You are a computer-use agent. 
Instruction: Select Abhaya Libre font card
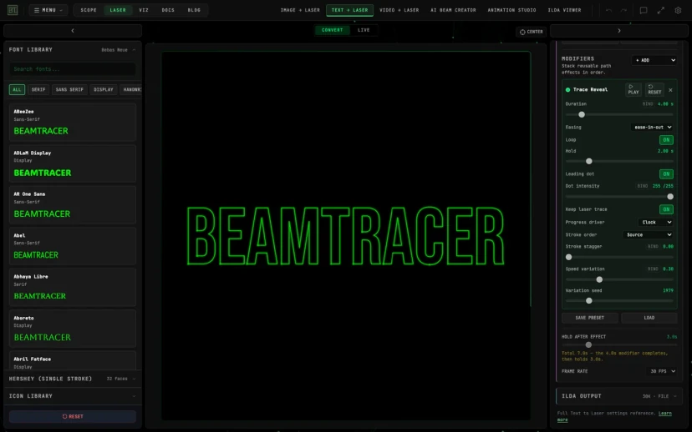tap(73, 288)
